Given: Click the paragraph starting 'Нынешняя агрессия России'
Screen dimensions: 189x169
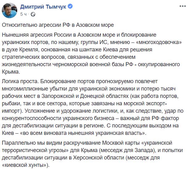Looking at the screenshot, I should [x=92, y=53].
